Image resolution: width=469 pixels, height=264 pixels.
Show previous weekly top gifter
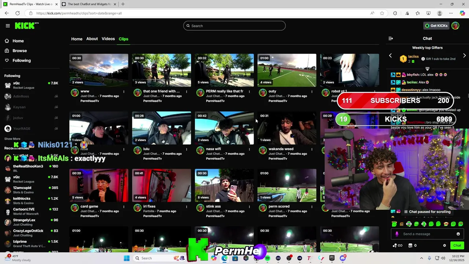coord(390,56)
